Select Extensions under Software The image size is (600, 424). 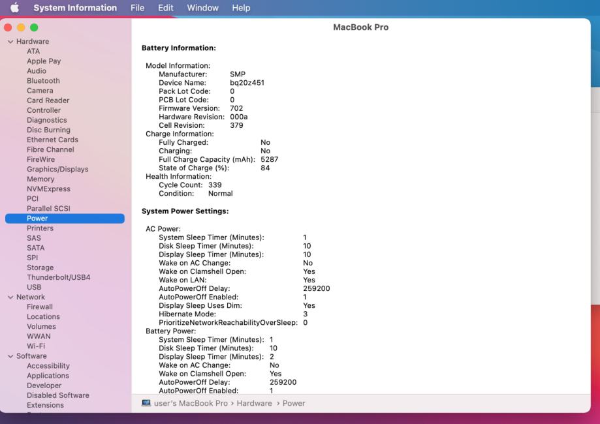pyautogui.click(x=45, y=405)
